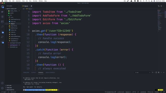
Task: Click Go Live in status bar
Action: (x=150, y=92)
